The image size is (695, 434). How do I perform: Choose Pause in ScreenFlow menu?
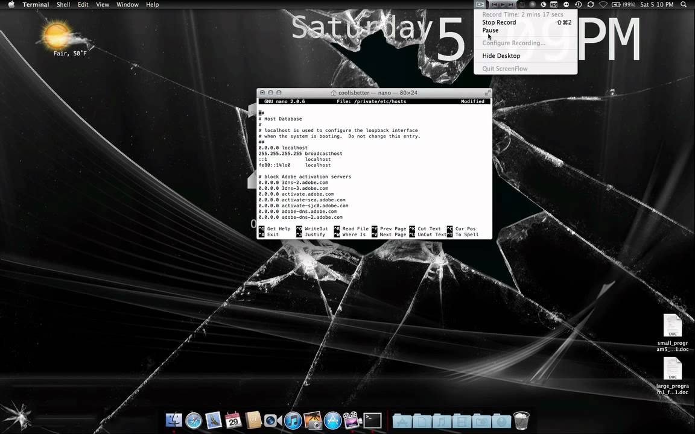525,30
